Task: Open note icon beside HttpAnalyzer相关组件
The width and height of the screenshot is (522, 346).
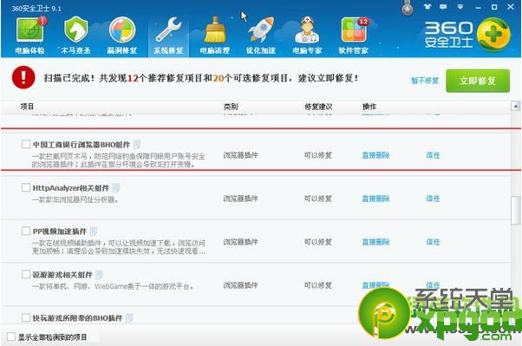Action: (x=116, y=188)
